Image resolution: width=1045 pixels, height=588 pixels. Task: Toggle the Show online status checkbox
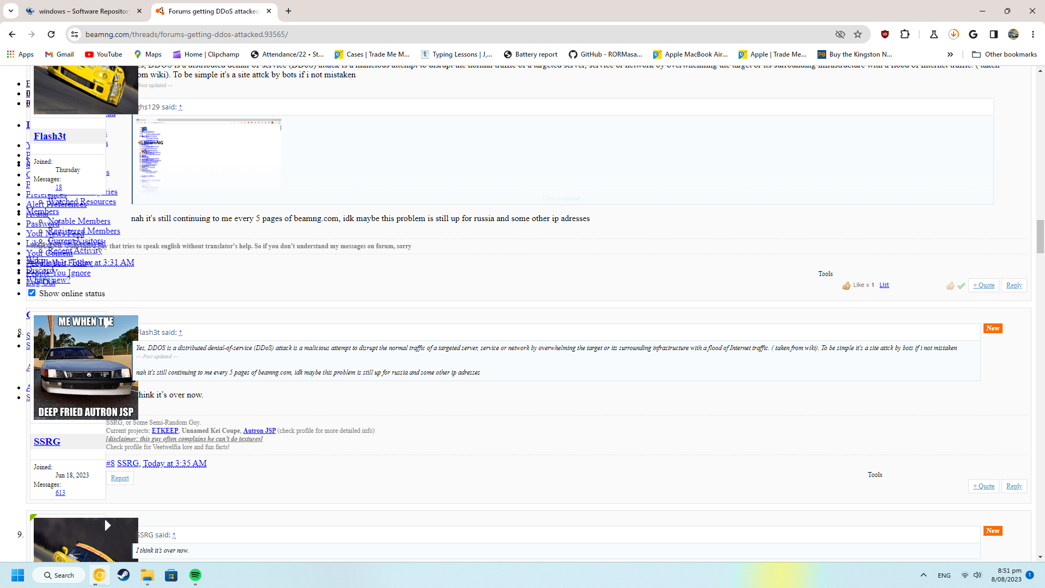click(32, 293)
